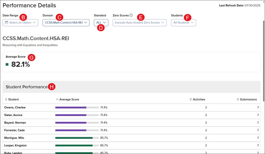265x154 pixels.
Task: Open the Standard dropdown showing ALL
Action: click(101, 22)
